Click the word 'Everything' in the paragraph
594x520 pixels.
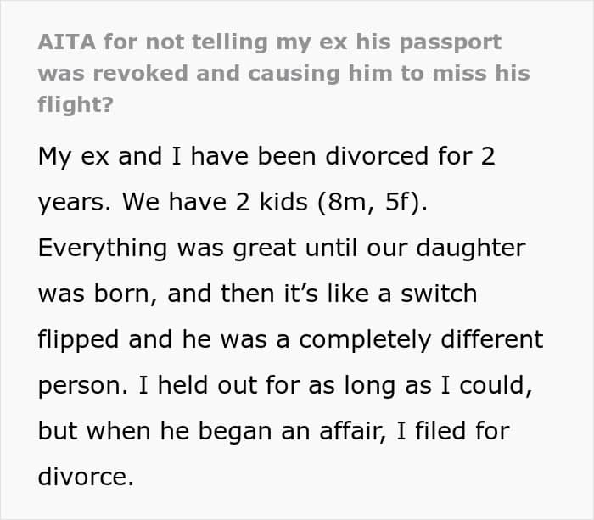coord(103,249)
